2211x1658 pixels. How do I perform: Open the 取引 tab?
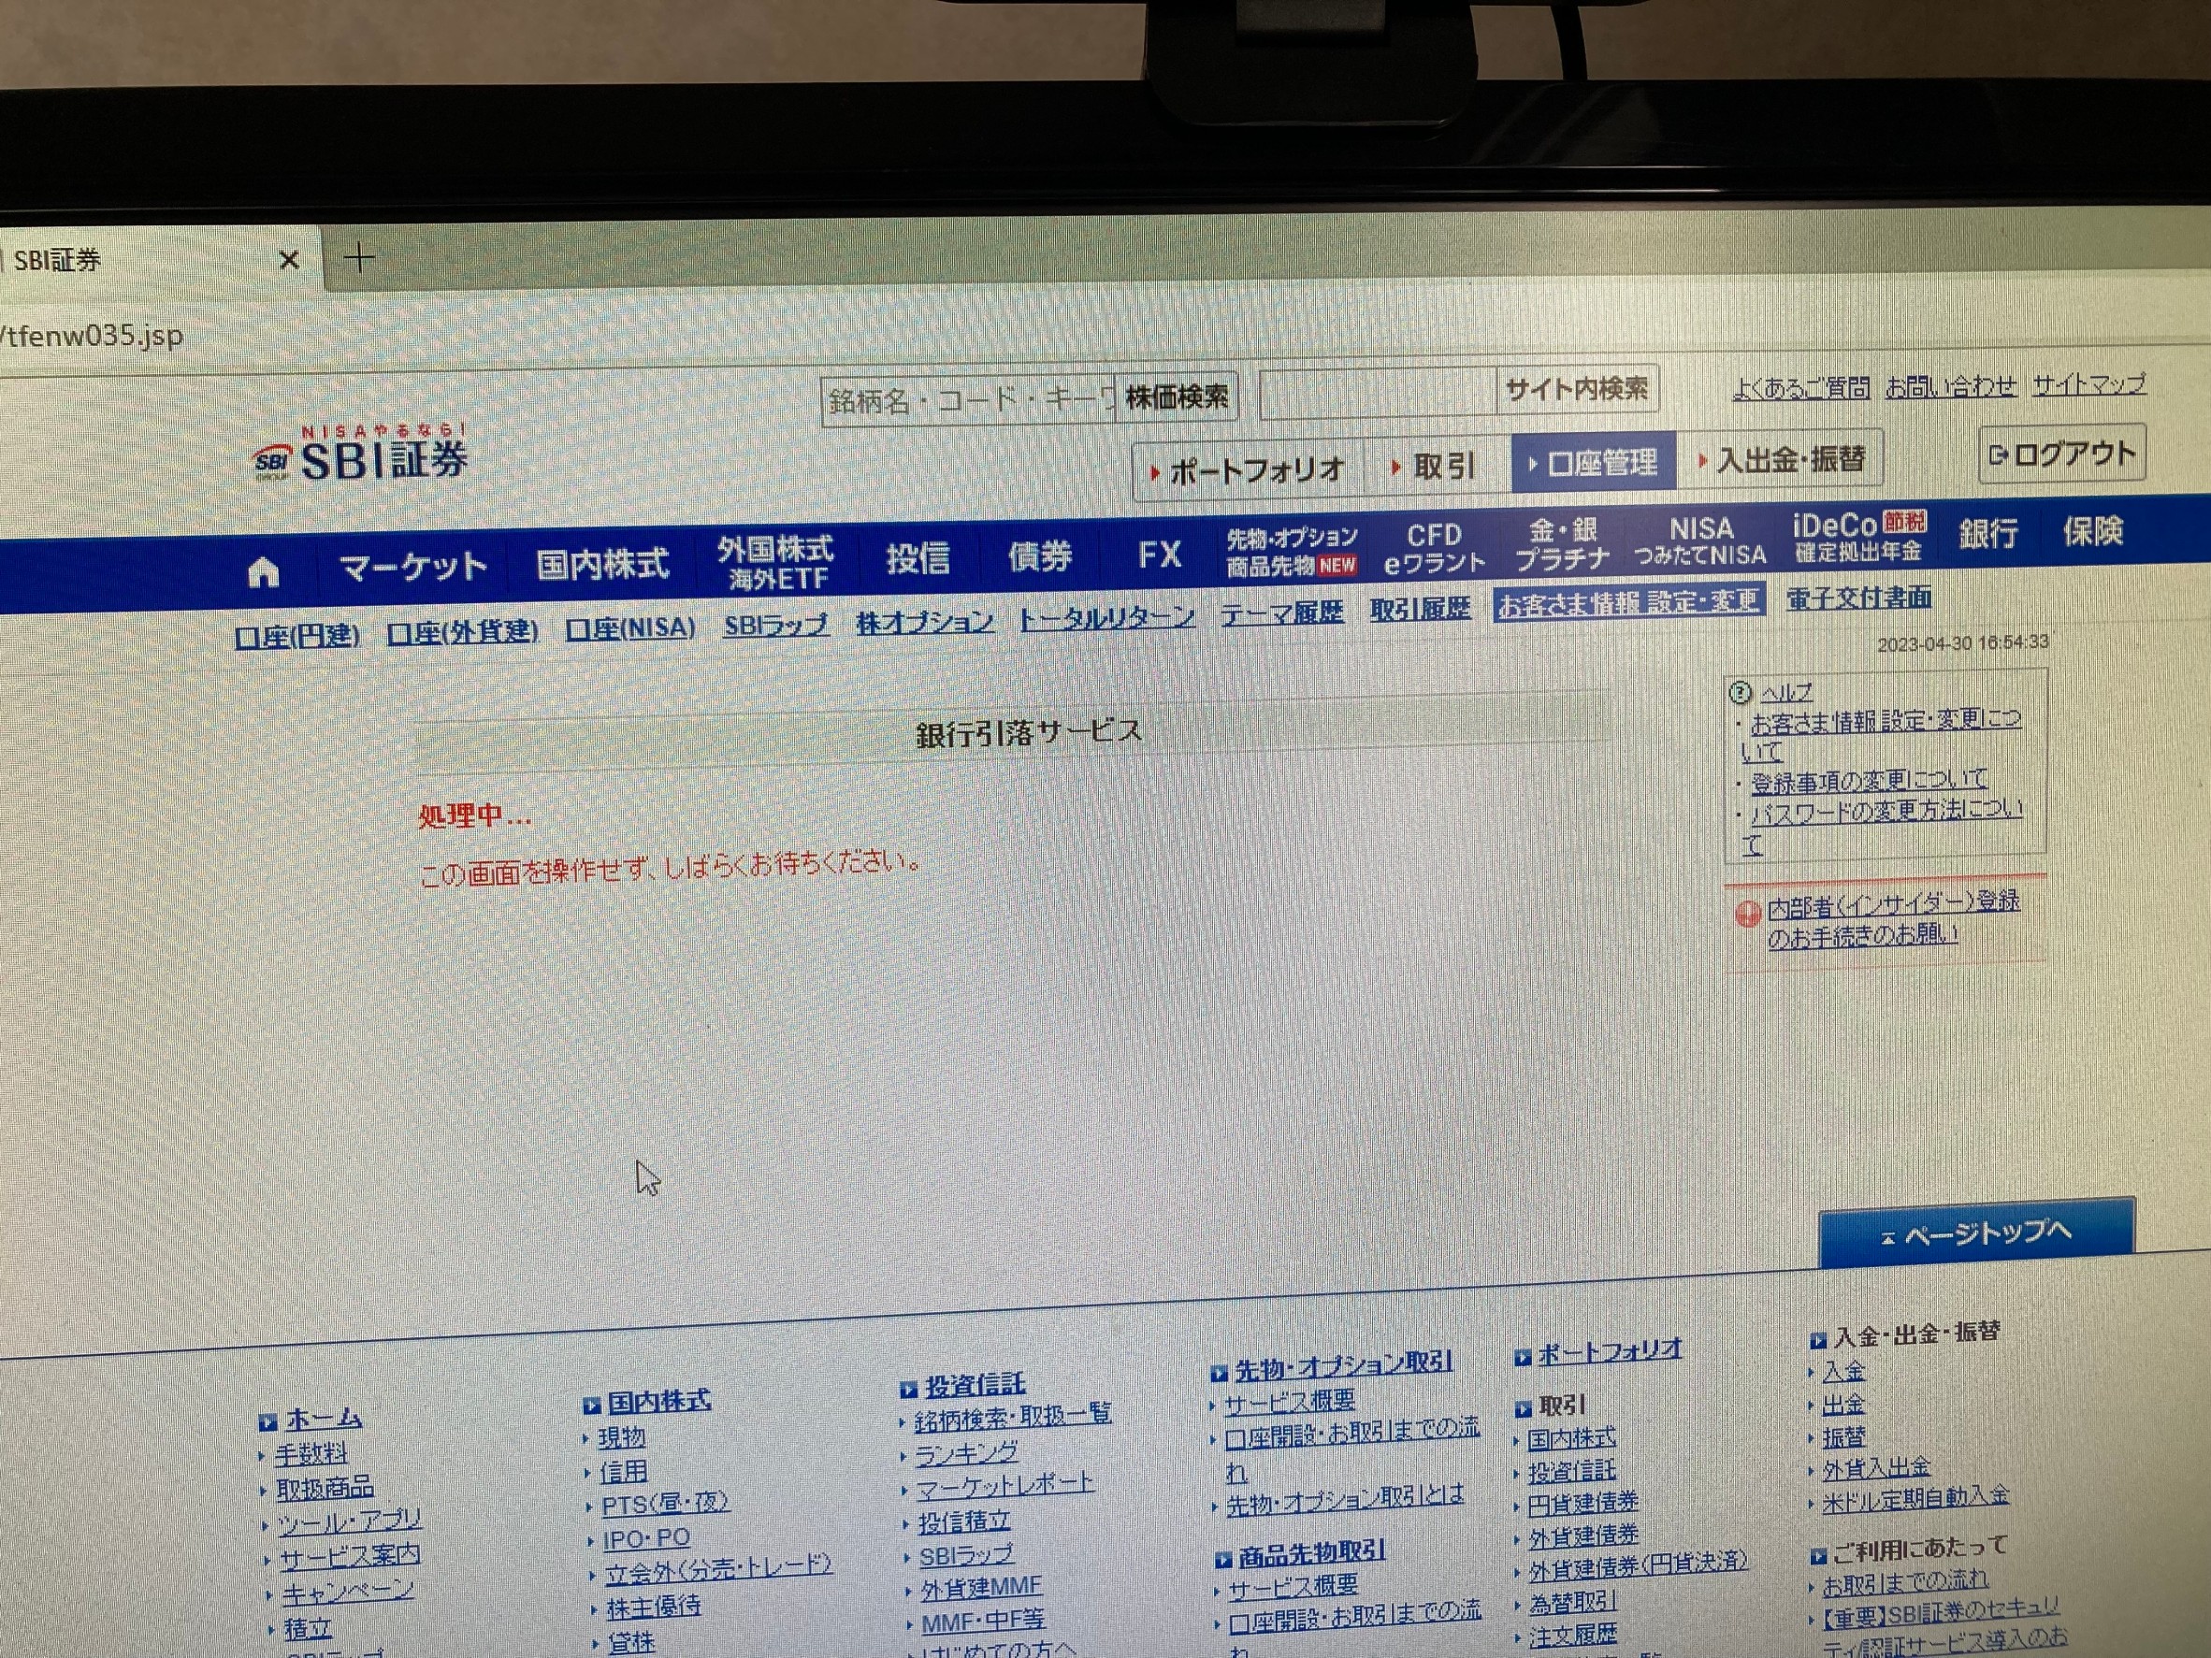pyautogui.click(x=1437, y=466)
